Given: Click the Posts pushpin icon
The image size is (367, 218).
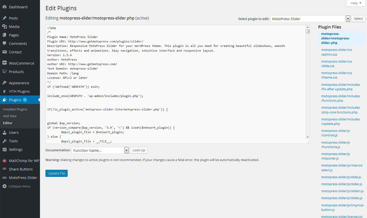Looking at the screenshot, I should (x=4, y=18).
